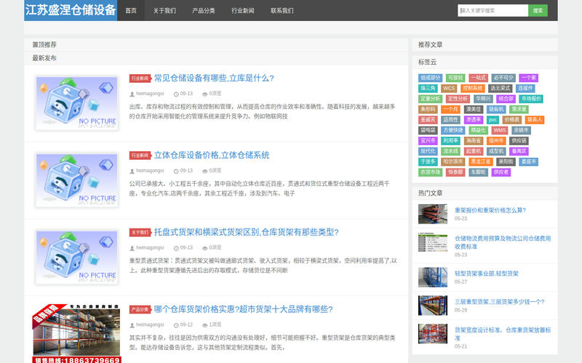Click the clock icon on 常见仓储设备 post
The width and height of the screenshot is (582, 363).
(x=176, y=94)
